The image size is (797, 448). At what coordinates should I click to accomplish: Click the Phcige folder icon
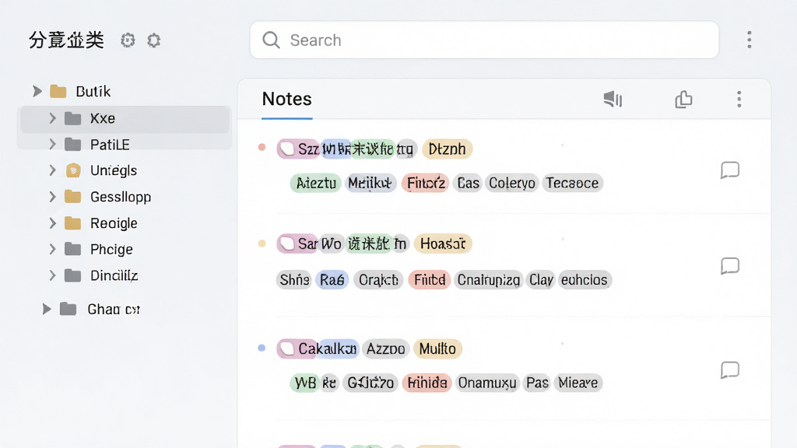point(72,249)
